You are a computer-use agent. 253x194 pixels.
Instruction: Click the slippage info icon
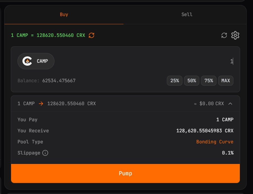(x=45, y=153)
